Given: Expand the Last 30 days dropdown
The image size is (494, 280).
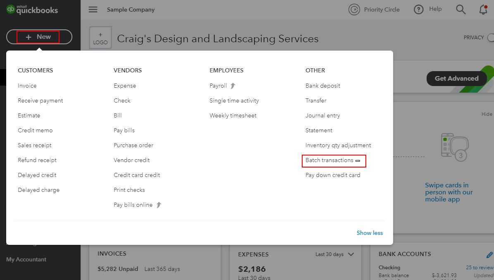Looking at the screenshot, I should pos(334,254).
